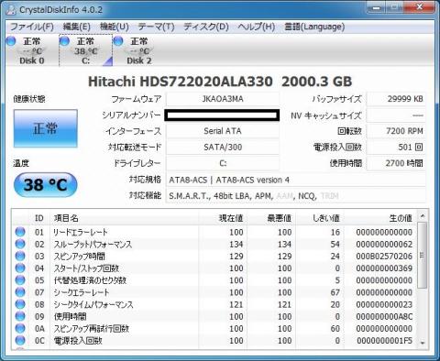Click the SMART list scrollbar up arrow
The image size is (440, 361).
coord(423,216)
